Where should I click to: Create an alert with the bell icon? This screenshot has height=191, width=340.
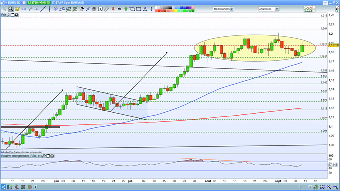[17, 9]
